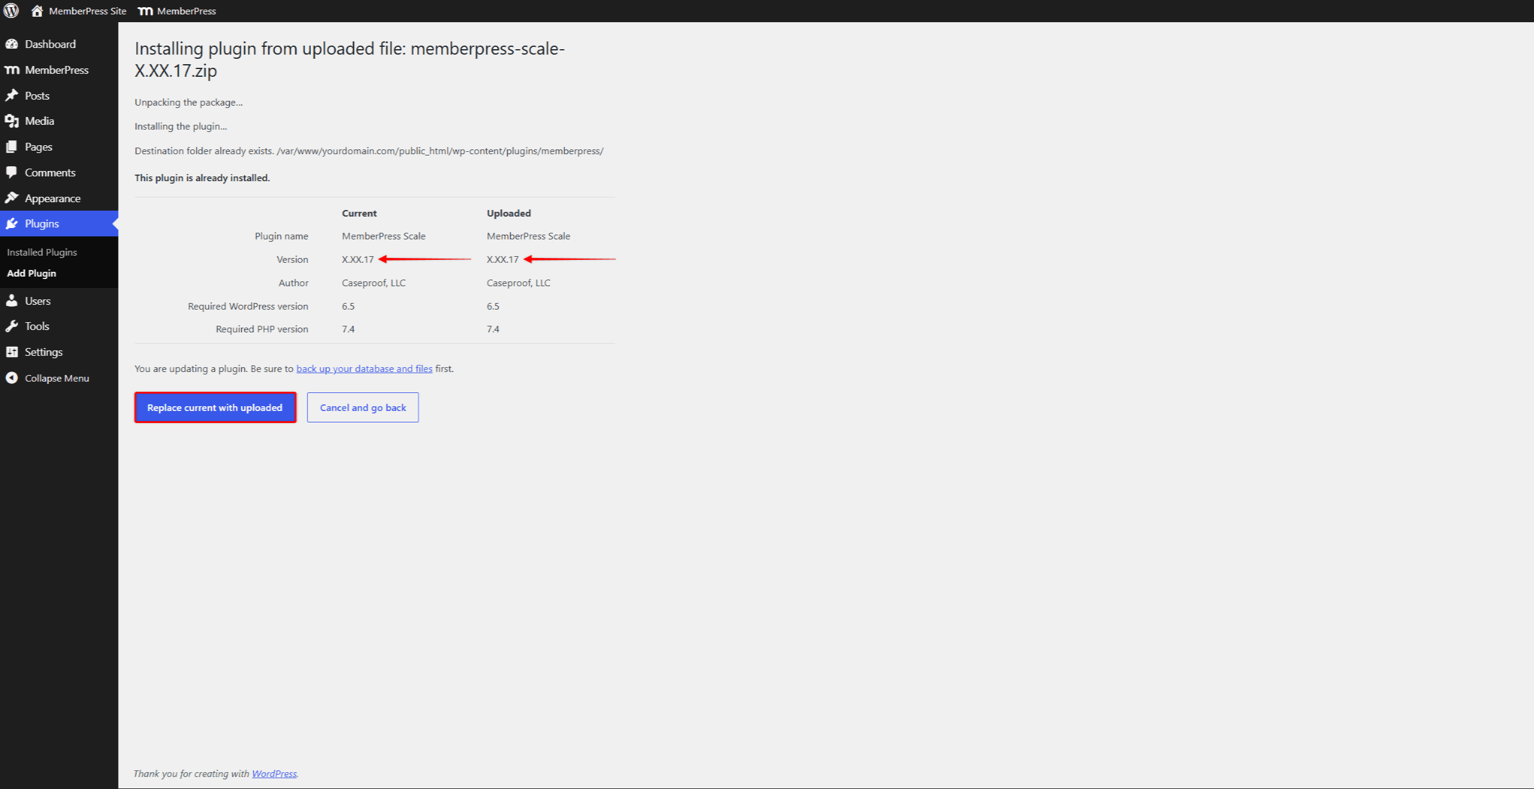Screen dimensions: 1534x789
Task: Click the Posts pushpin icon
Action: 11,95
